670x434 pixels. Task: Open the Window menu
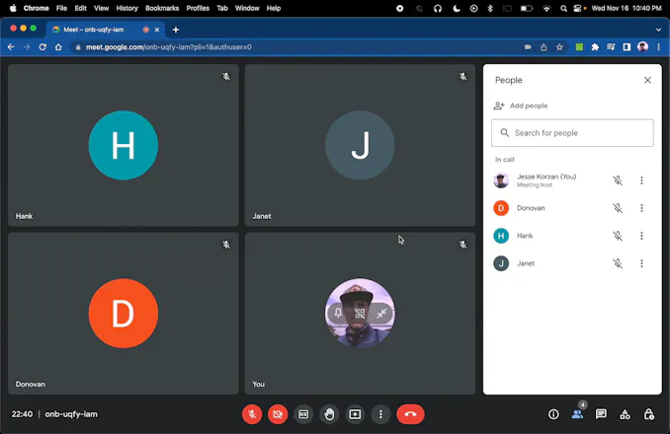coord(247,8)
